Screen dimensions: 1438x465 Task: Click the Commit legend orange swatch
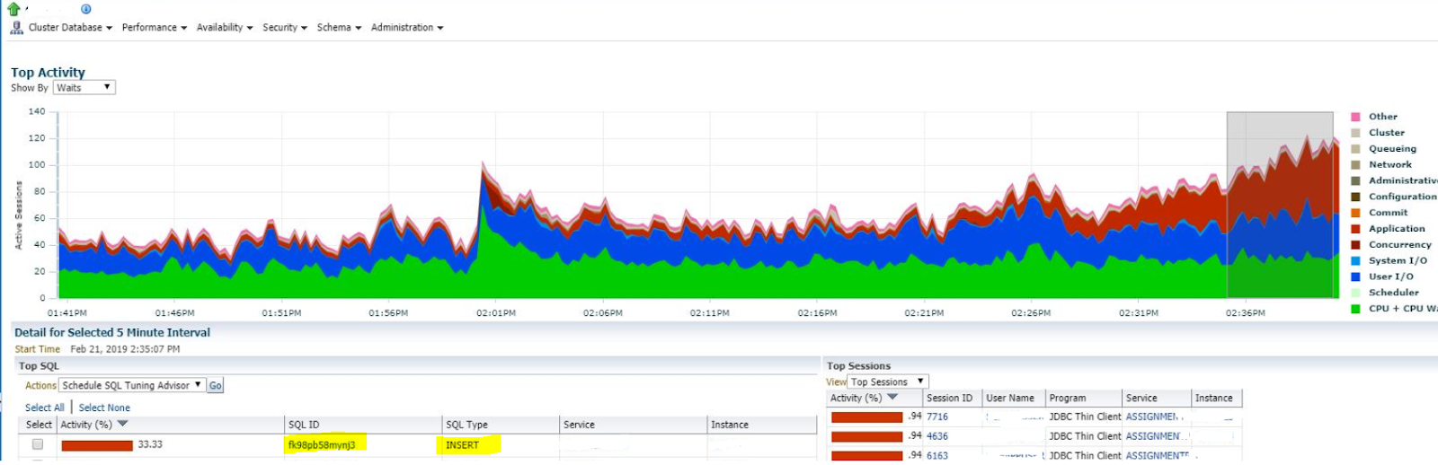tap(1355, 213)
